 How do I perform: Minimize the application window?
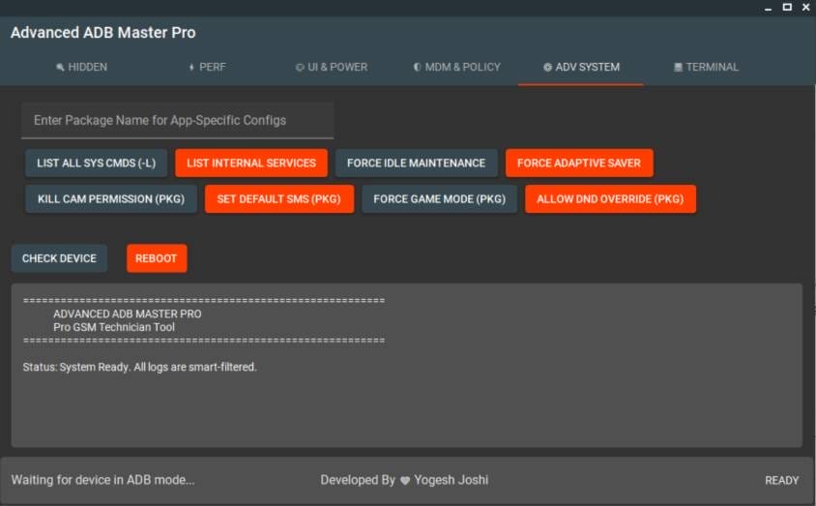pos(768,8)
